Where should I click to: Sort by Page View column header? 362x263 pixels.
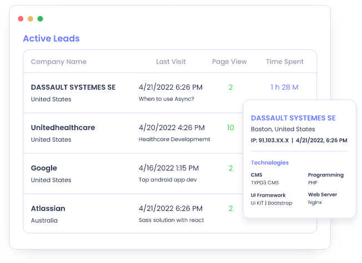click(x=229, y=61)
